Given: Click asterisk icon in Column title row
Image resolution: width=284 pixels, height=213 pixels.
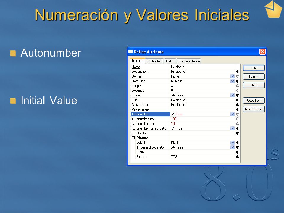Looking at the screenshot, I should coord(237,105).
